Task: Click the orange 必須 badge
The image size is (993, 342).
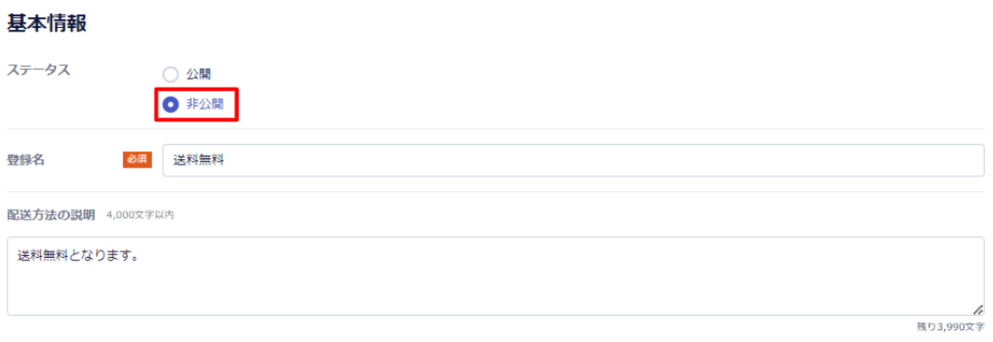Action: [x=138, y=160]
